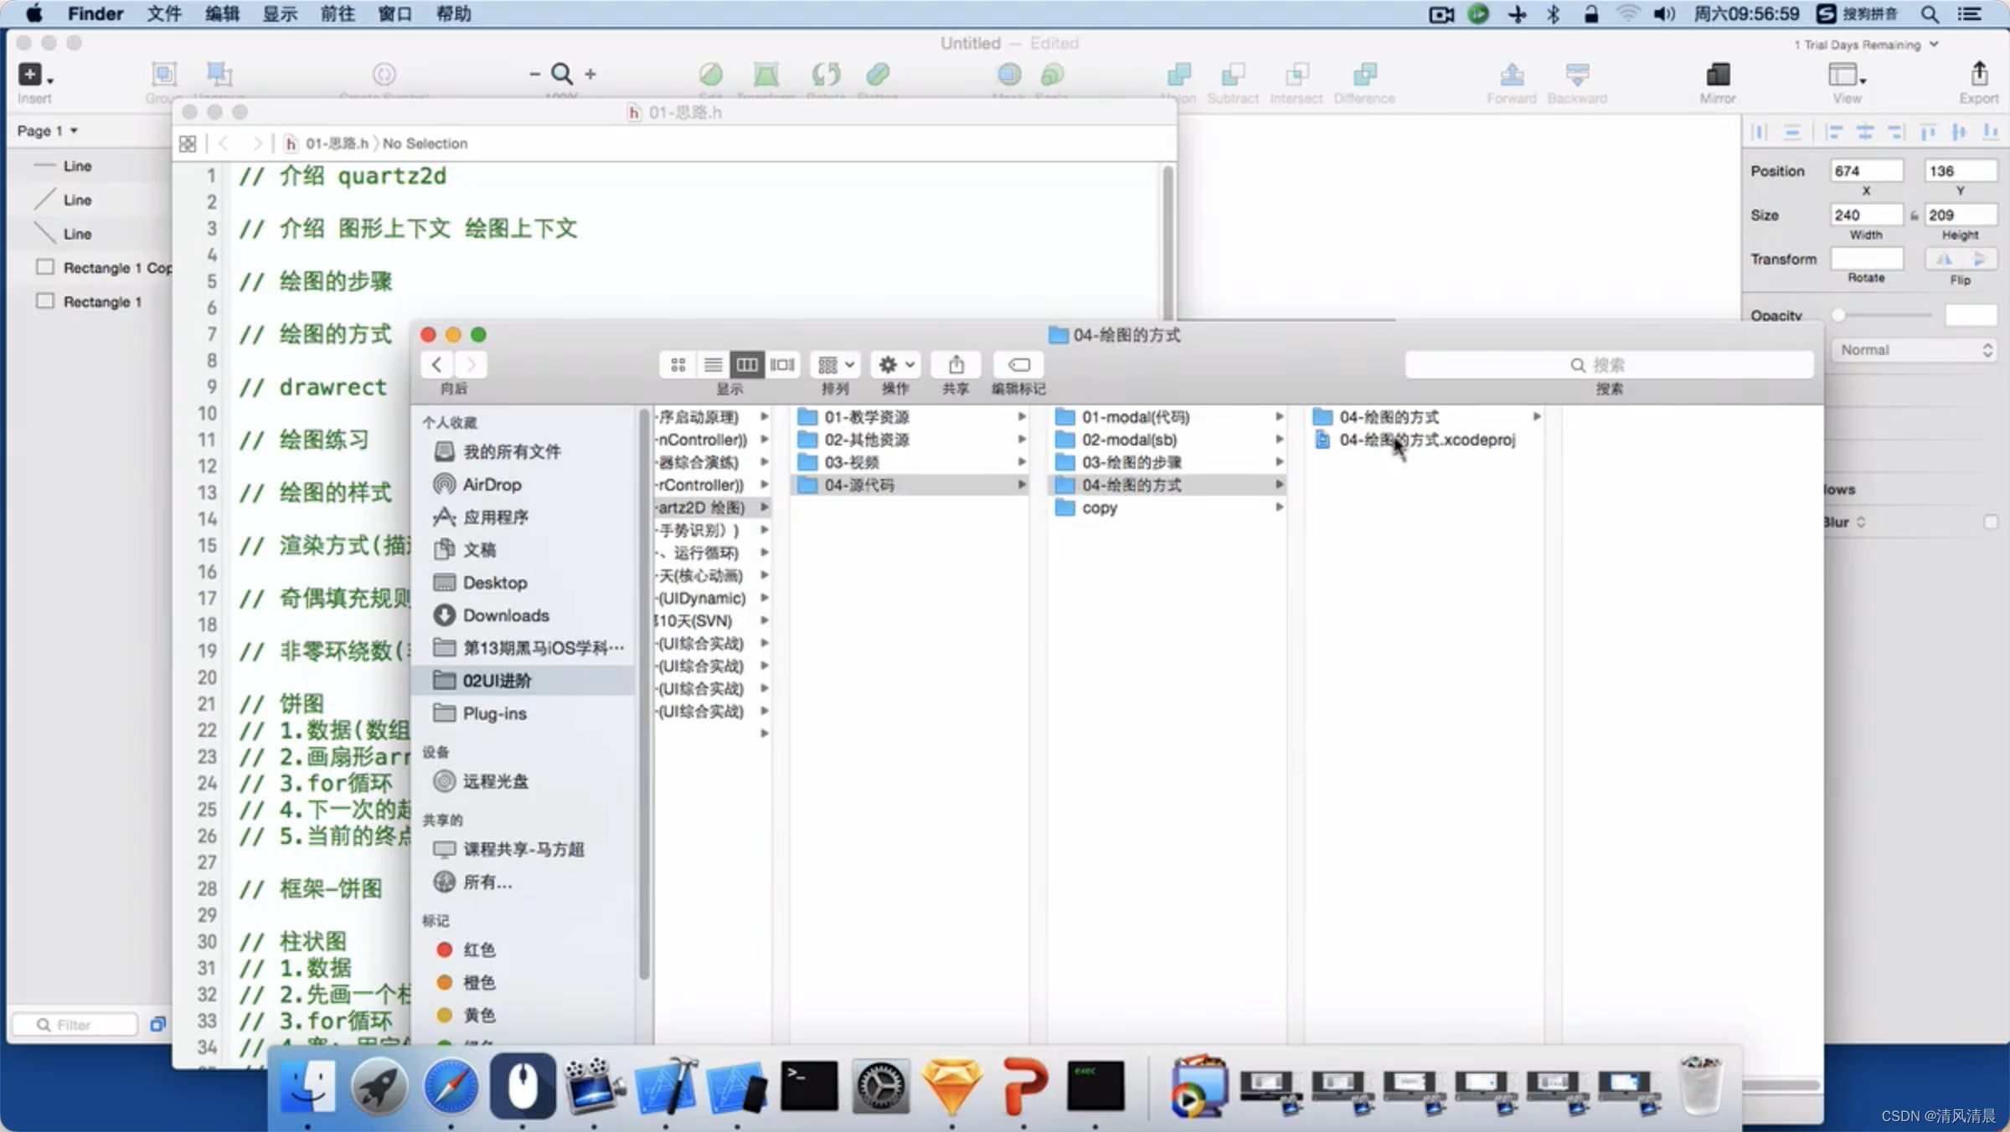Switch Finder to cover flow view

[x=782, y=364]
